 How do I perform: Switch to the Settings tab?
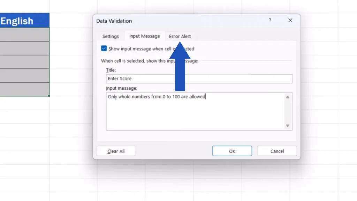click(111, 36)
